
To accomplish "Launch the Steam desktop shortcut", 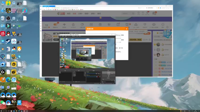I will (8, 41).
